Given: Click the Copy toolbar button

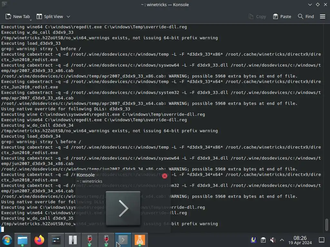Looking at the screenshot, I should point(257,17).
